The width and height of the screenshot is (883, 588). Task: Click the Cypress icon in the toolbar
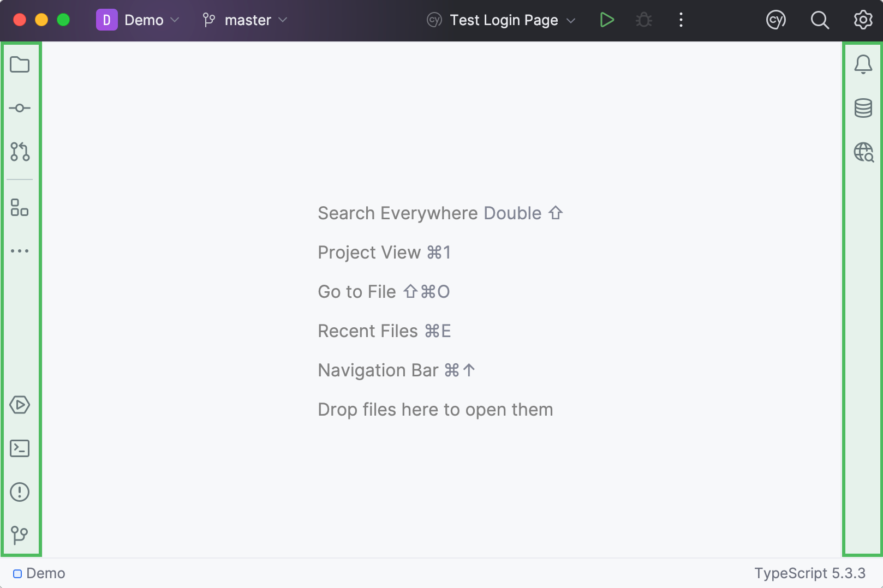pyautogui.click(x=776, y=20)
